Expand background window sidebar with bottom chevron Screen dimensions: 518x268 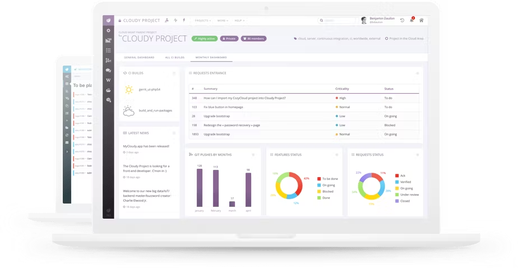tap(67, 152)
